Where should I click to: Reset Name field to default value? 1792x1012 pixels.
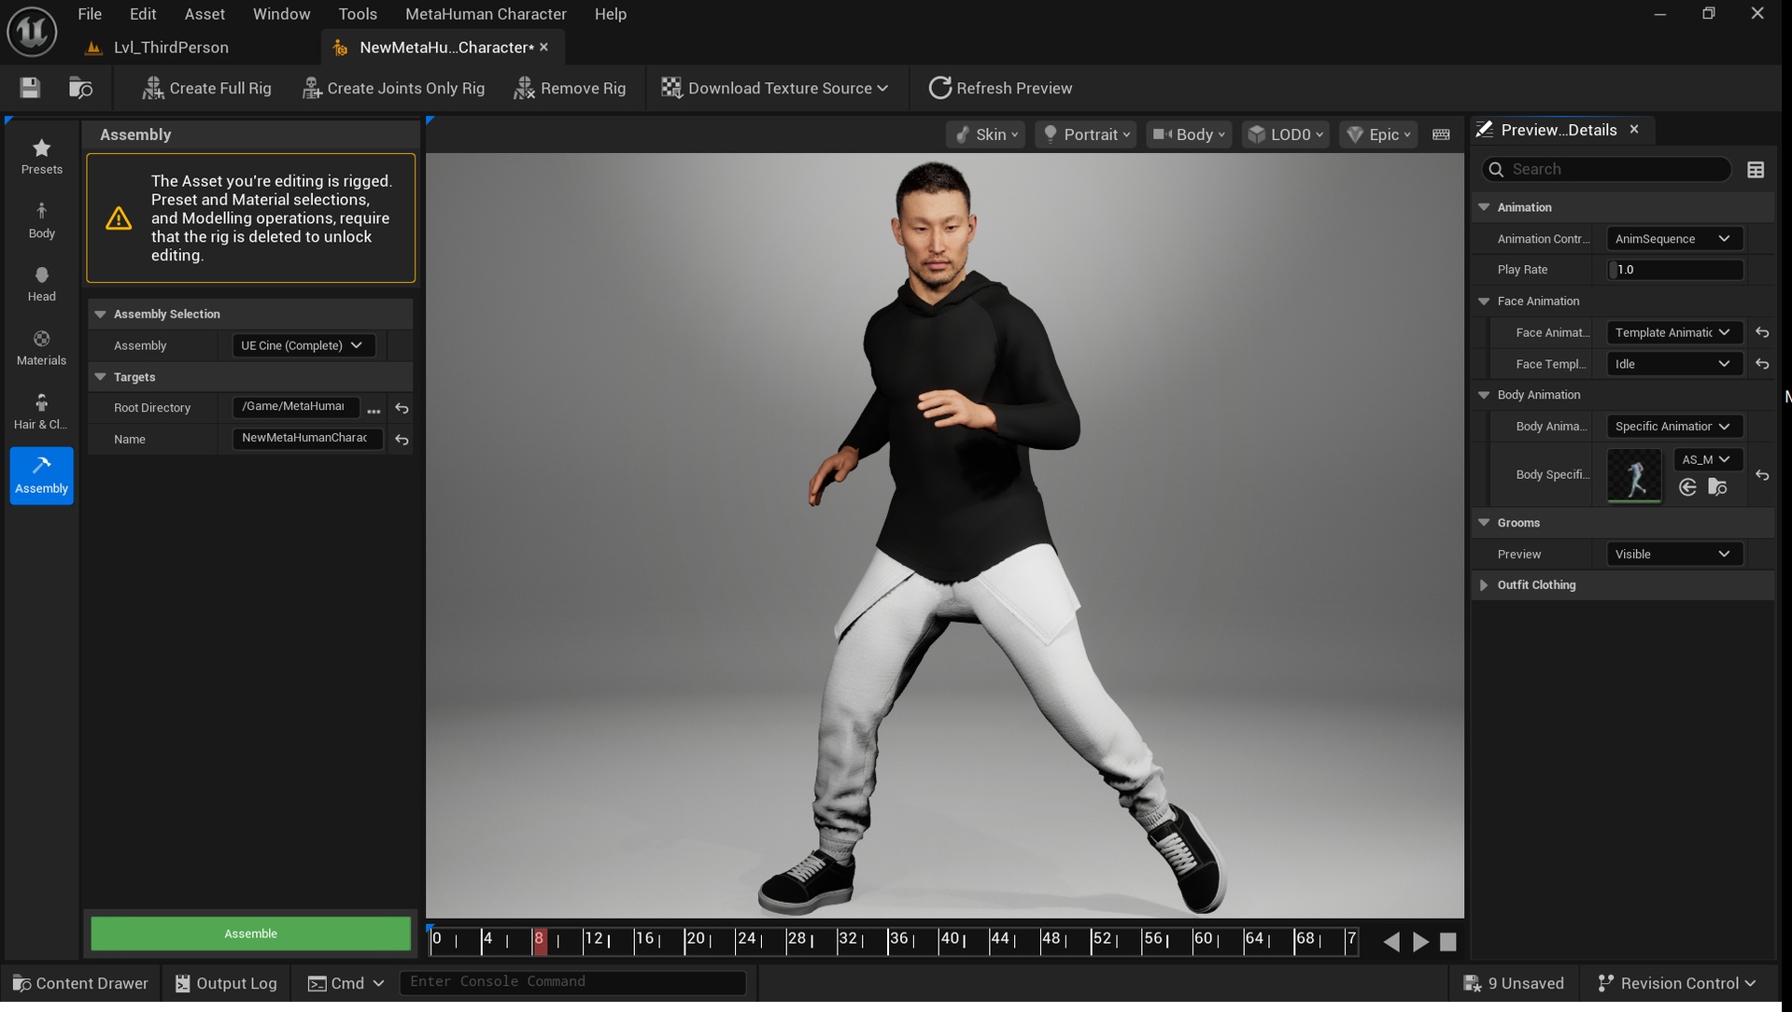pos(402,440)
